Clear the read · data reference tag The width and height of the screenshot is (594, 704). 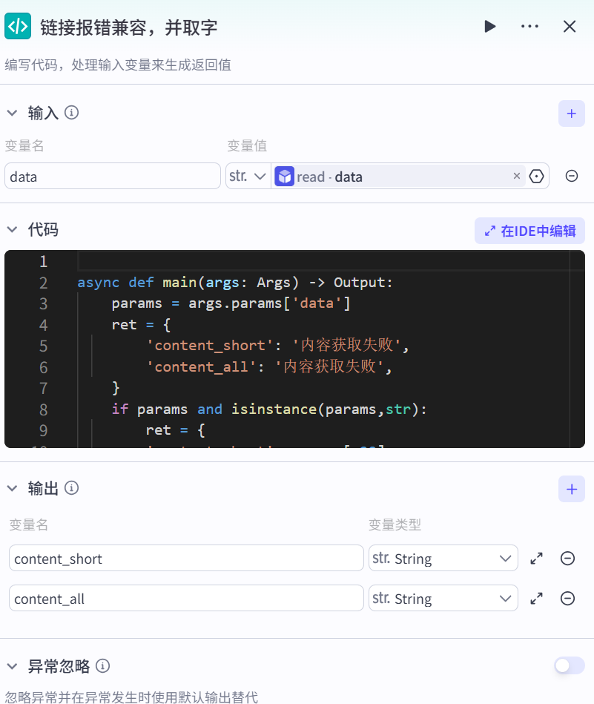click(517, 176)
